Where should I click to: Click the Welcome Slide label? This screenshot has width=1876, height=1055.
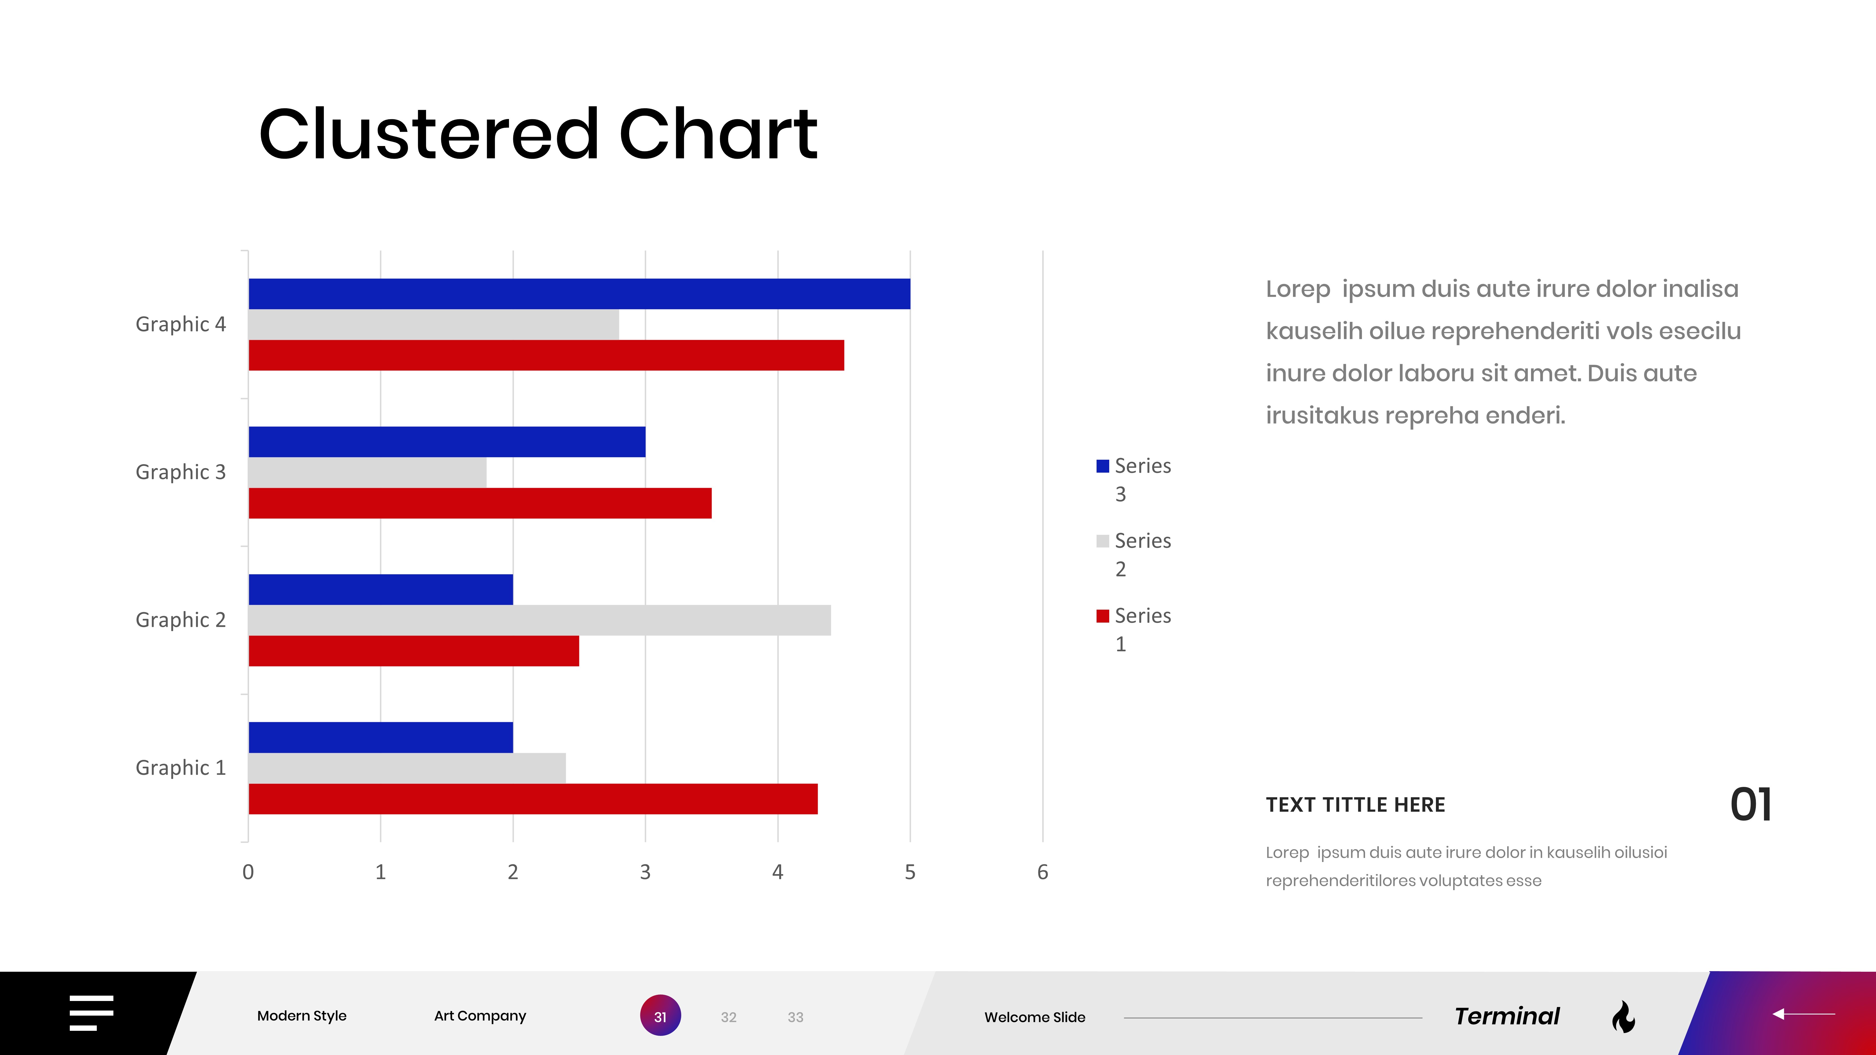(x=1034, y=1017)
